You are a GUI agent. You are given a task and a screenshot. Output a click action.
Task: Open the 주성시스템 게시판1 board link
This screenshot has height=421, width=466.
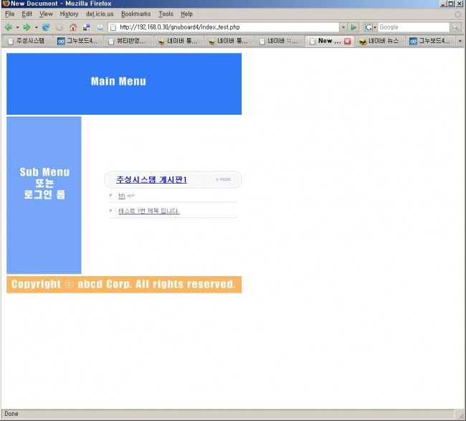151,179
